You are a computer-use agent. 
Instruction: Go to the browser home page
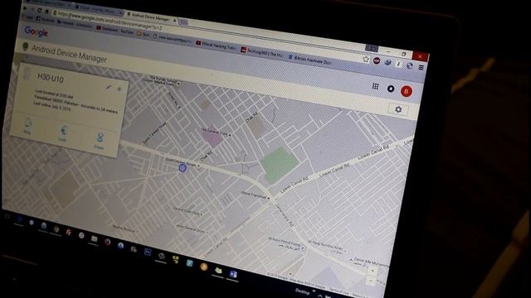coord(46,12)
